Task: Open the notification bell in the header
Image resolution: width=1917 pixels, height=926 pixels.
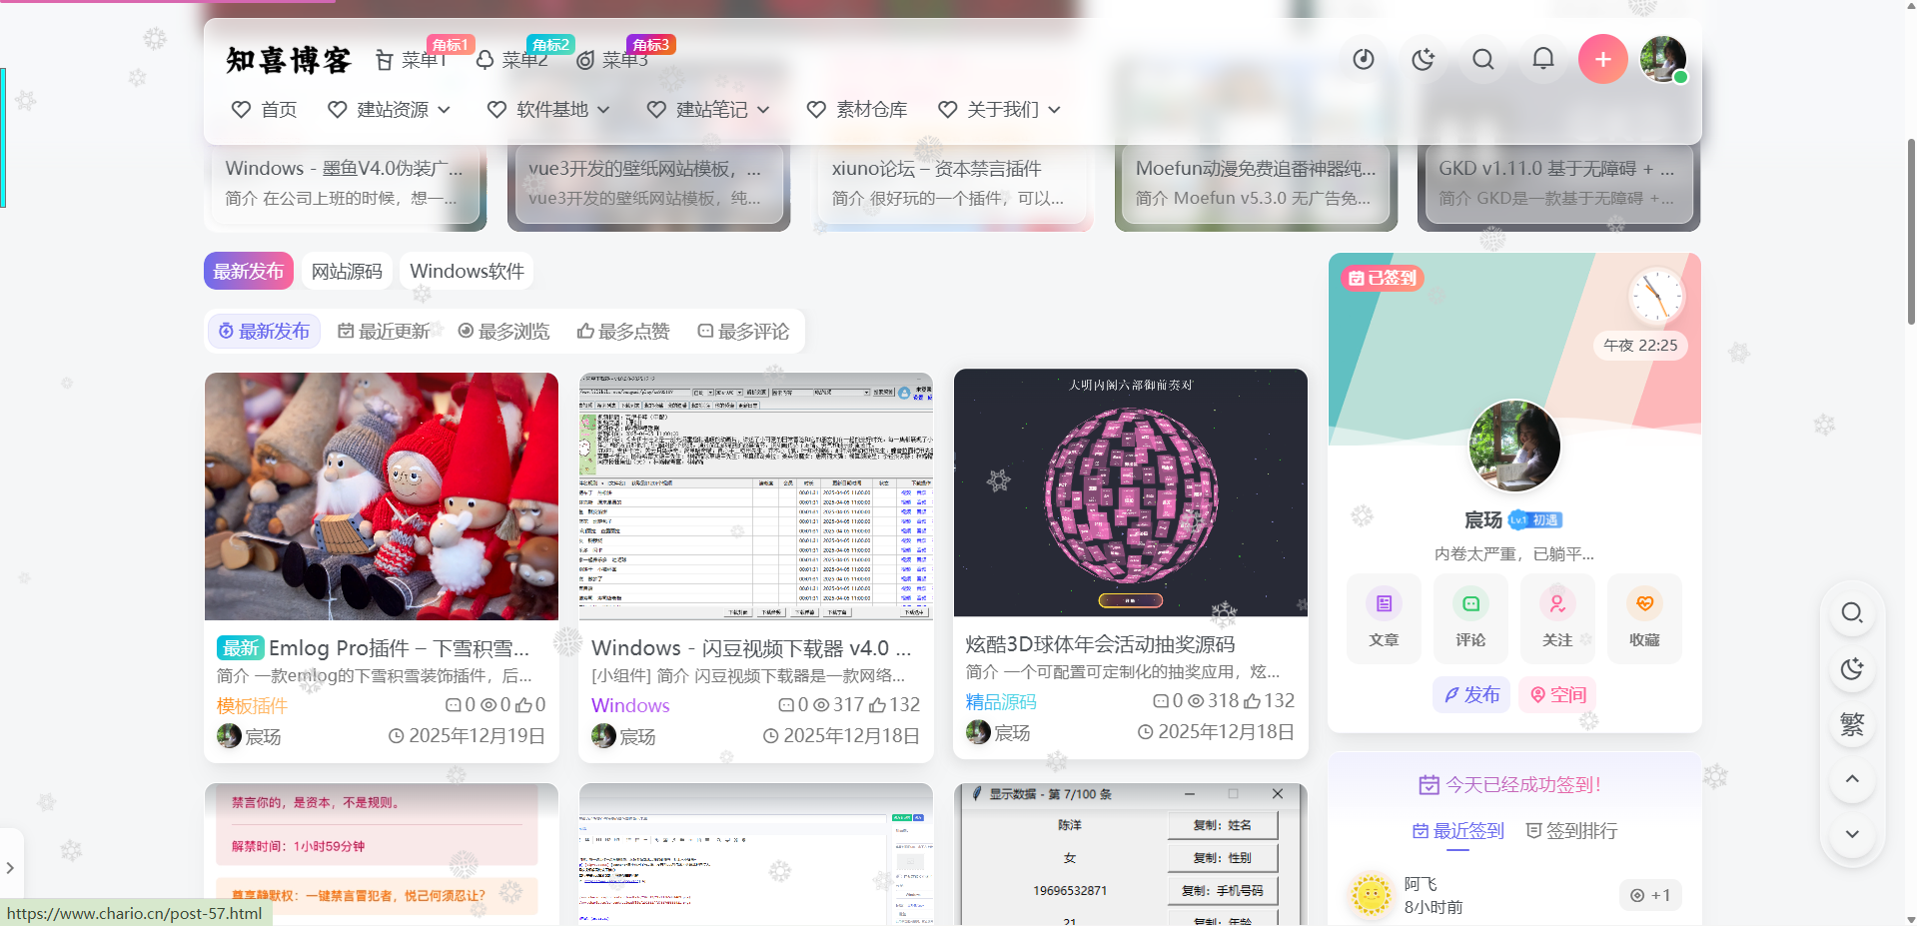Action: coord(1542,59)
